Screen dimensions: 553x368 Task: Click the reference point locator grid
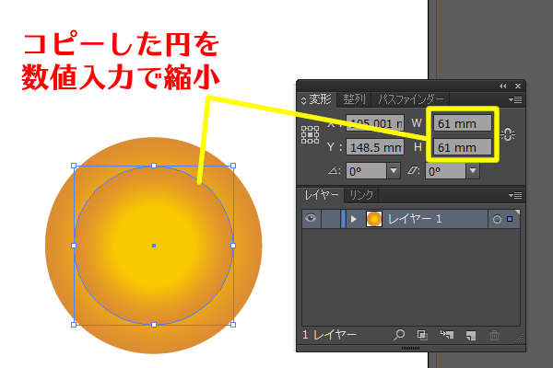310,134
